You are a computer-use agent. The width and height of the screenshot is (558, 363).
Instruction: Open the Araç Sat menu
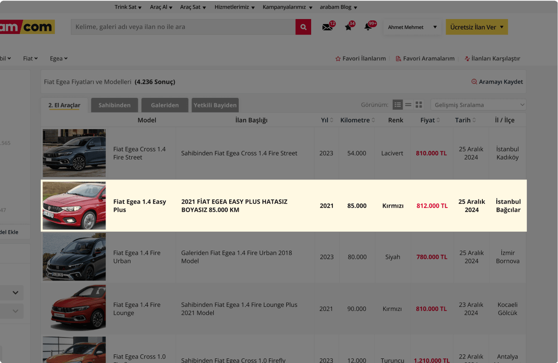coord(193,7)
